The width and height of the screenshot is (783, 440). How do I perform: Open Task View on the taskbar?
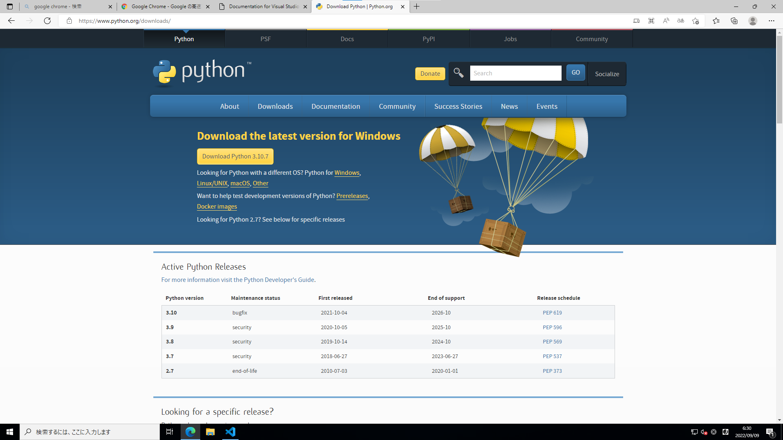point(169,431)
